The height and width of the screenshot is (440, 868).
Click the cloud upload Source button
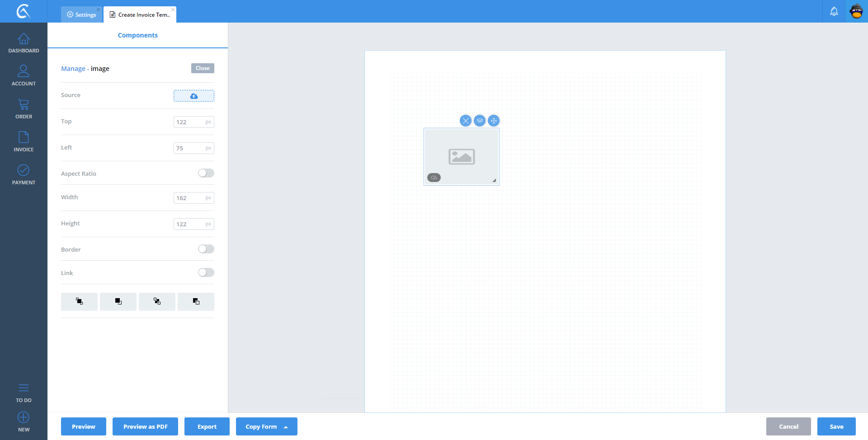point(193,96)
